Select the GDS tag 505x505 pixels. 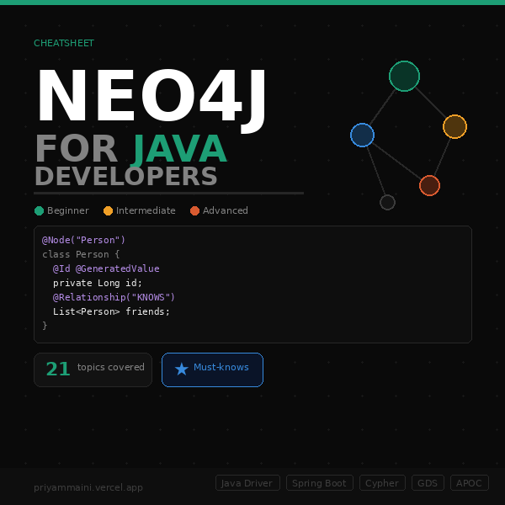click(428, 483)
